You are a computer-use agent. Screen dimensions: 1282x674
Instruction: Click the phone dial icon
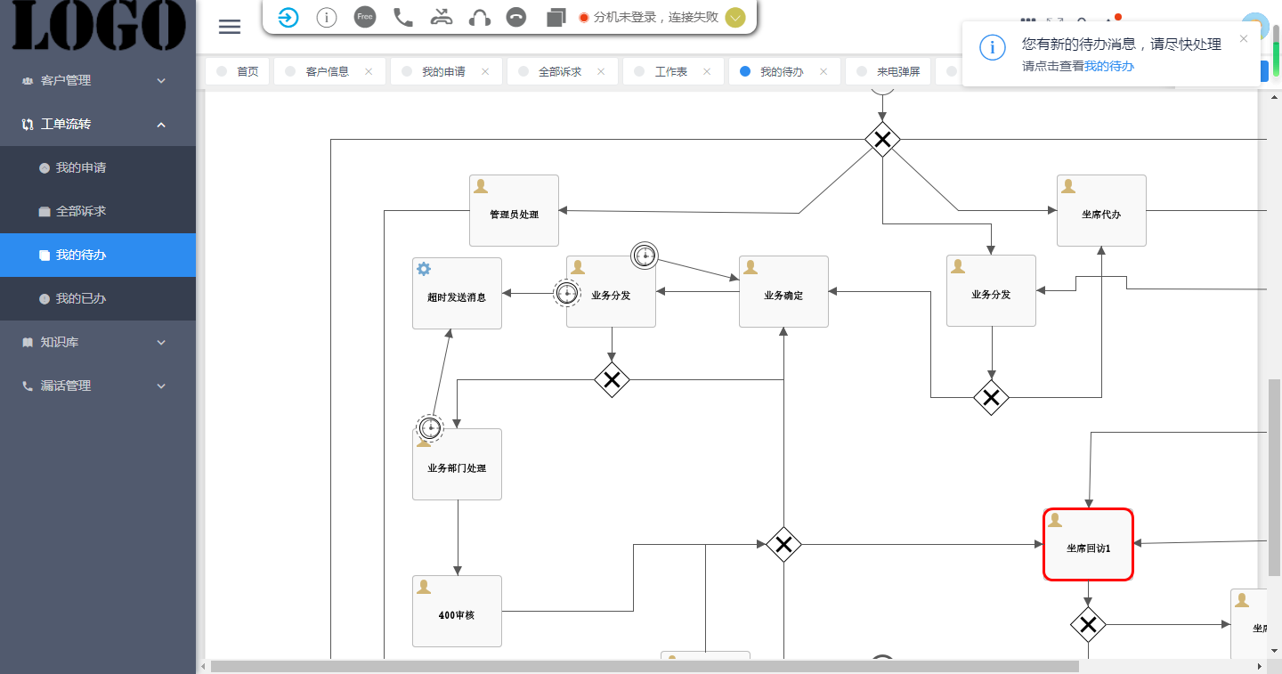pyautogui.click(x=403, y=17)
